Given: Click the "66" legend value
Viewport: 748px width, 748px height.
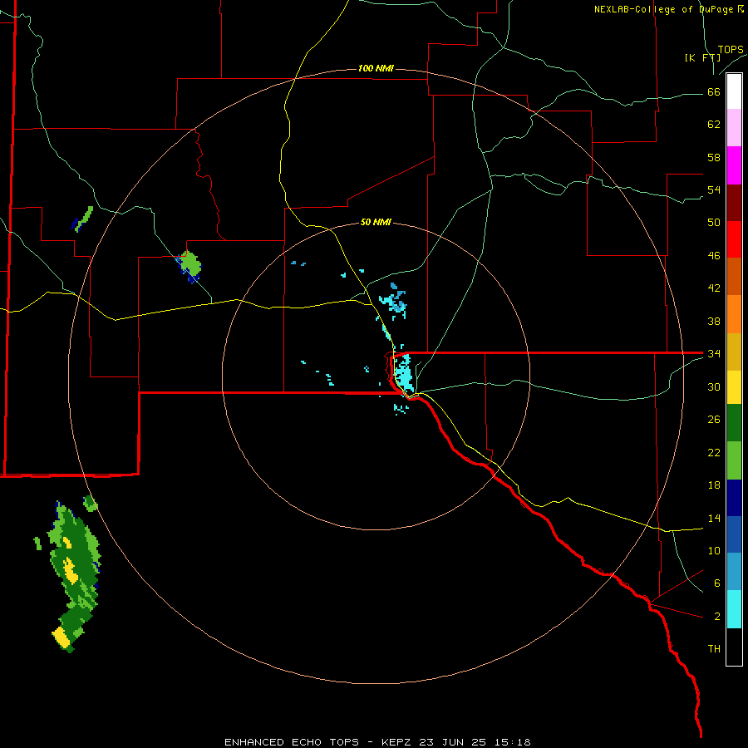Looking at the screenshot, I should tap(714, 92).
